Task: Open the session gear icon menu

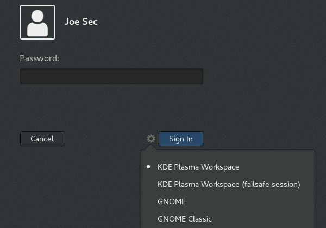Action: tap(151, 139)
